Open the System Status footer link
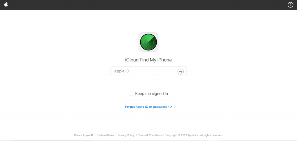The image size is (297, 141). point(105,135)
